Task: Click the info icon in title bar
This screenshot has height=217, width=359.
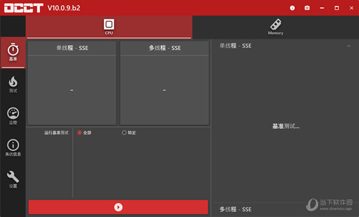Action: [x=292, y=8]
